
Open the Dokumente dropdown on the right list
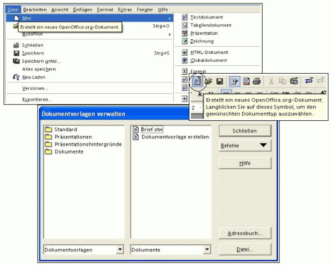coord(207,250)
